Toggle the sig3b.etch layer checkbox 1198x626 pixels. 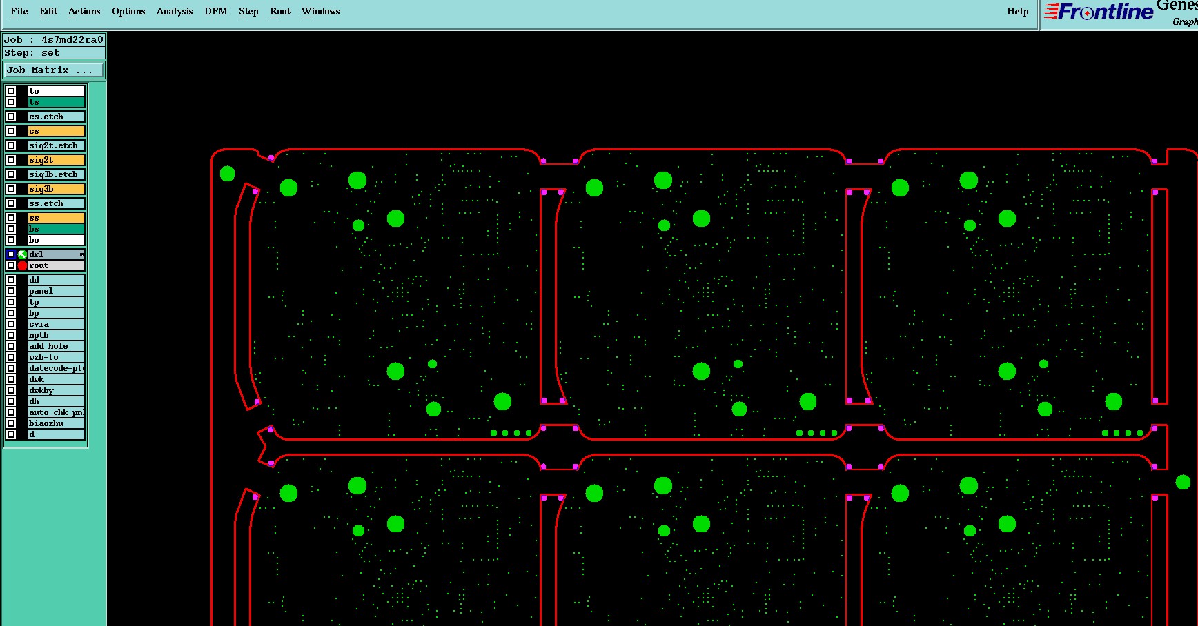[11, 174]
